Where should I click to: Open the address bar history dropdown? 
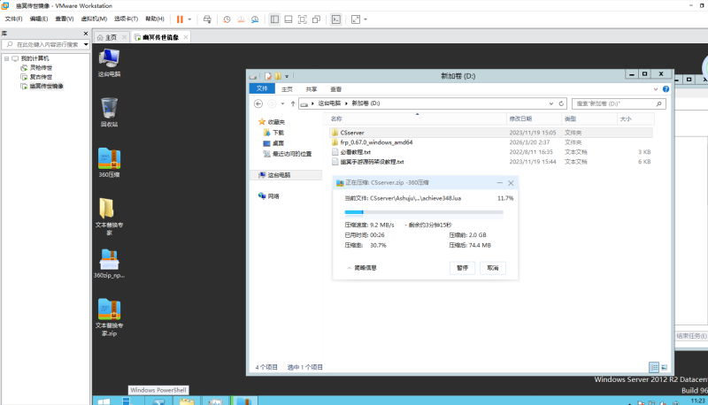550,103
